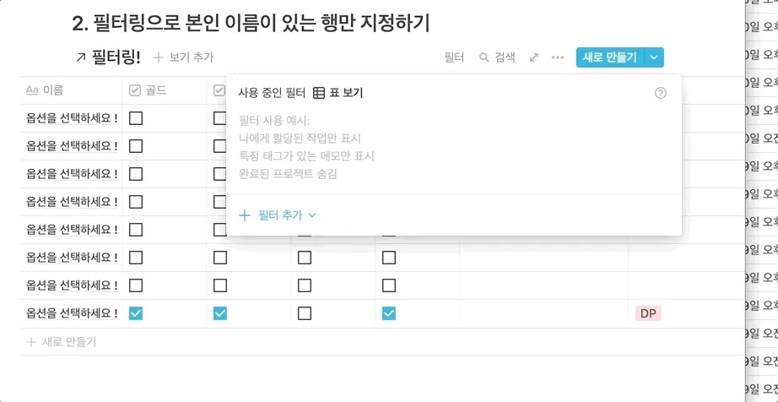Viewport: 778px width, 402px height.
Task: Uncheck the last row's rightmost checked box
Action: pos(389,313)
